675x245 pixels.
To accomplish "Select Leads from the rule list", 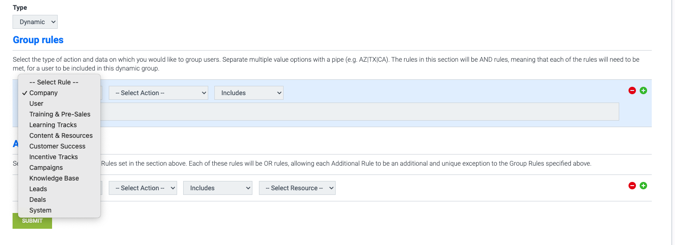I will pos(59,189).
